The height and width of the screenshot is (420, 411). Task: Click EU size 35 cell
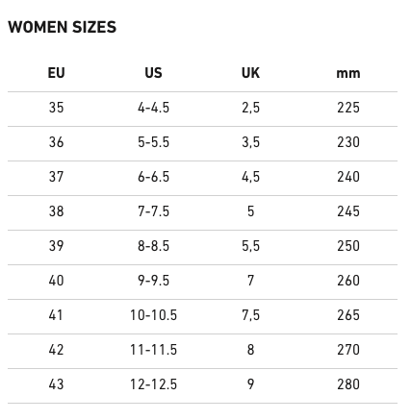click(x=56, y=108)
